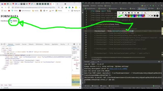The height and width of the screenshot is (91, 163).
Task: Click the browser back arrow
Action: pyautogui.click(x=2, y=7)
